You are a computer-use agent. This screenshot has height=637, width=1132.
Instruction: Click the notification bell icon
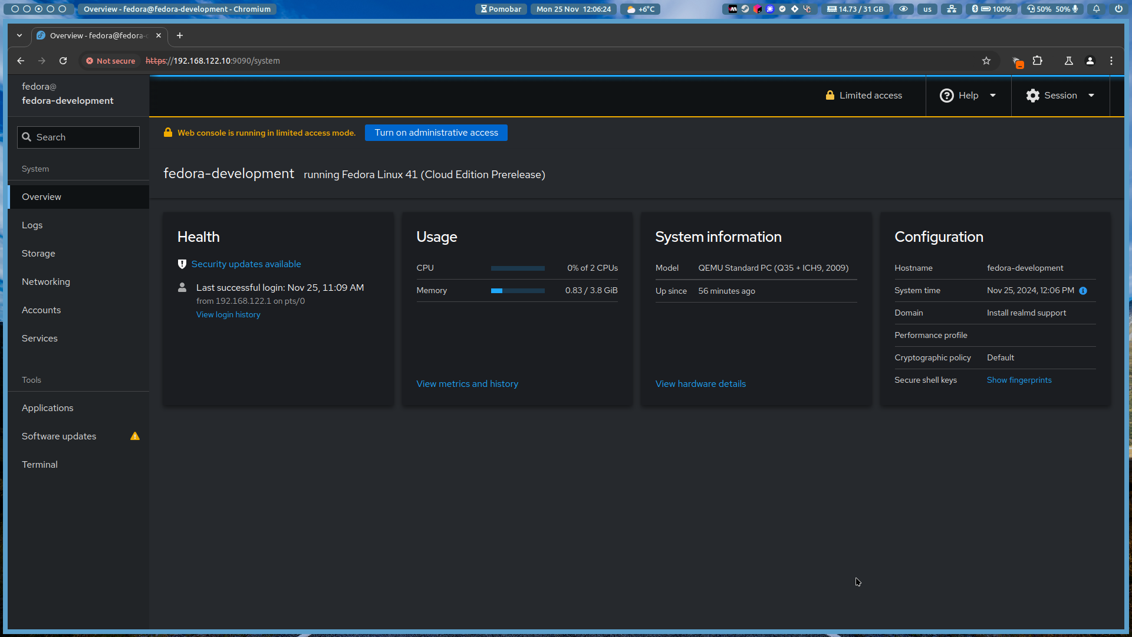pos(1097,9)
